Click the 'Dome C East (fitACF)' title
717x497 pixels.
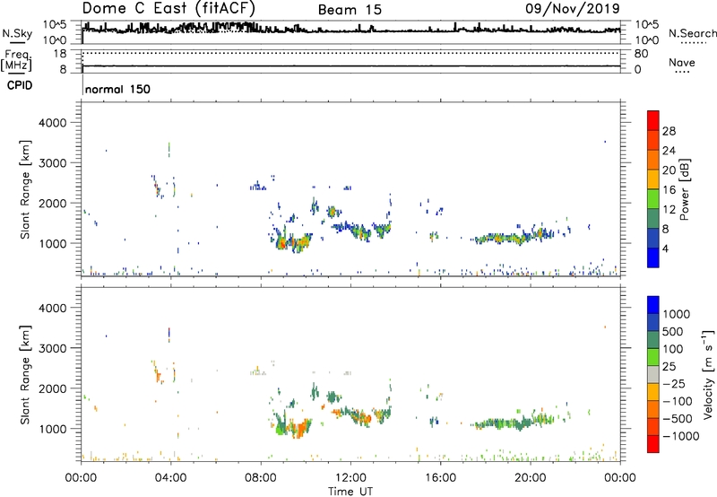click(x=168, y=8)
